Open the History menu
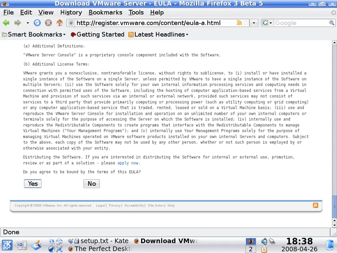The height and width of the screenshot is (253, 337). [x=71, y=13]
